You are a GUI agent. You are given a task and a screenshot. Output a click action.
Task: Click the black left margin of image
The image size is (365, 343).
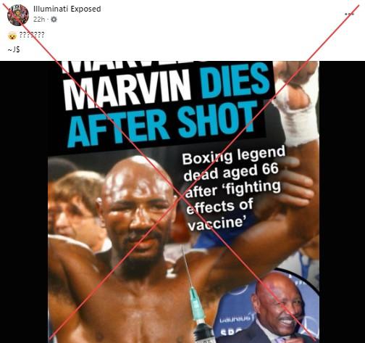click(24, 202)
